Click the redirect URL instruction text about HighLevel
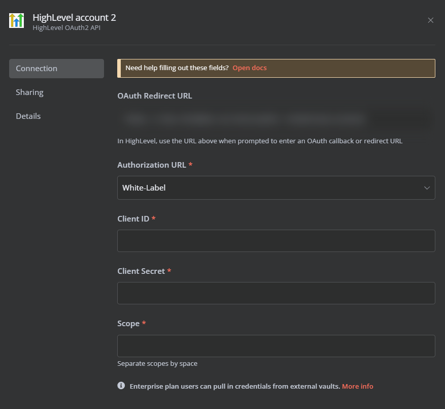The image size is (445, 409). (x=260, y=141)
